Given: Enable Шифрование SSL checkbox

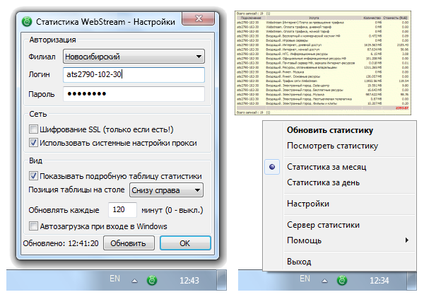Looking at the screenshot, I should [x=33, y=129].
